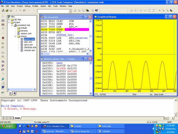
Task: Open the Profiler menu
Action: 35,6
